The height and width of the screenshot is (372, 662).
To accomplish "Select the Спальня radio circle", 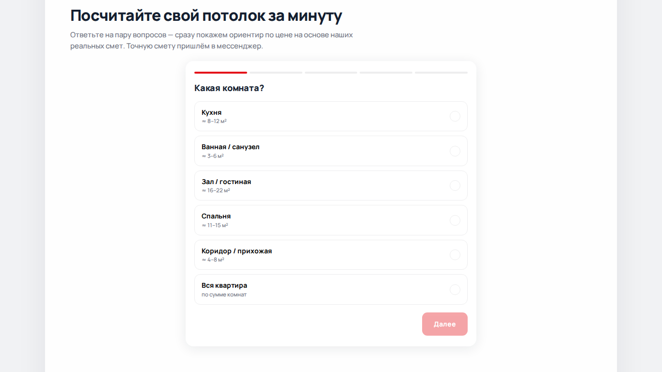I will pyautogui.click(x=455, y=220).
